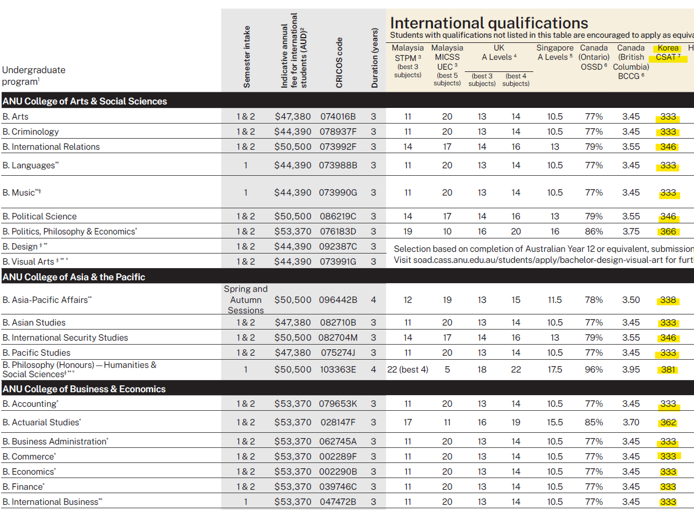Screen dimensions: 694x510
Task: Click CRICOS code '074016B' for B. Arts
Action: [x=338, y=117]
